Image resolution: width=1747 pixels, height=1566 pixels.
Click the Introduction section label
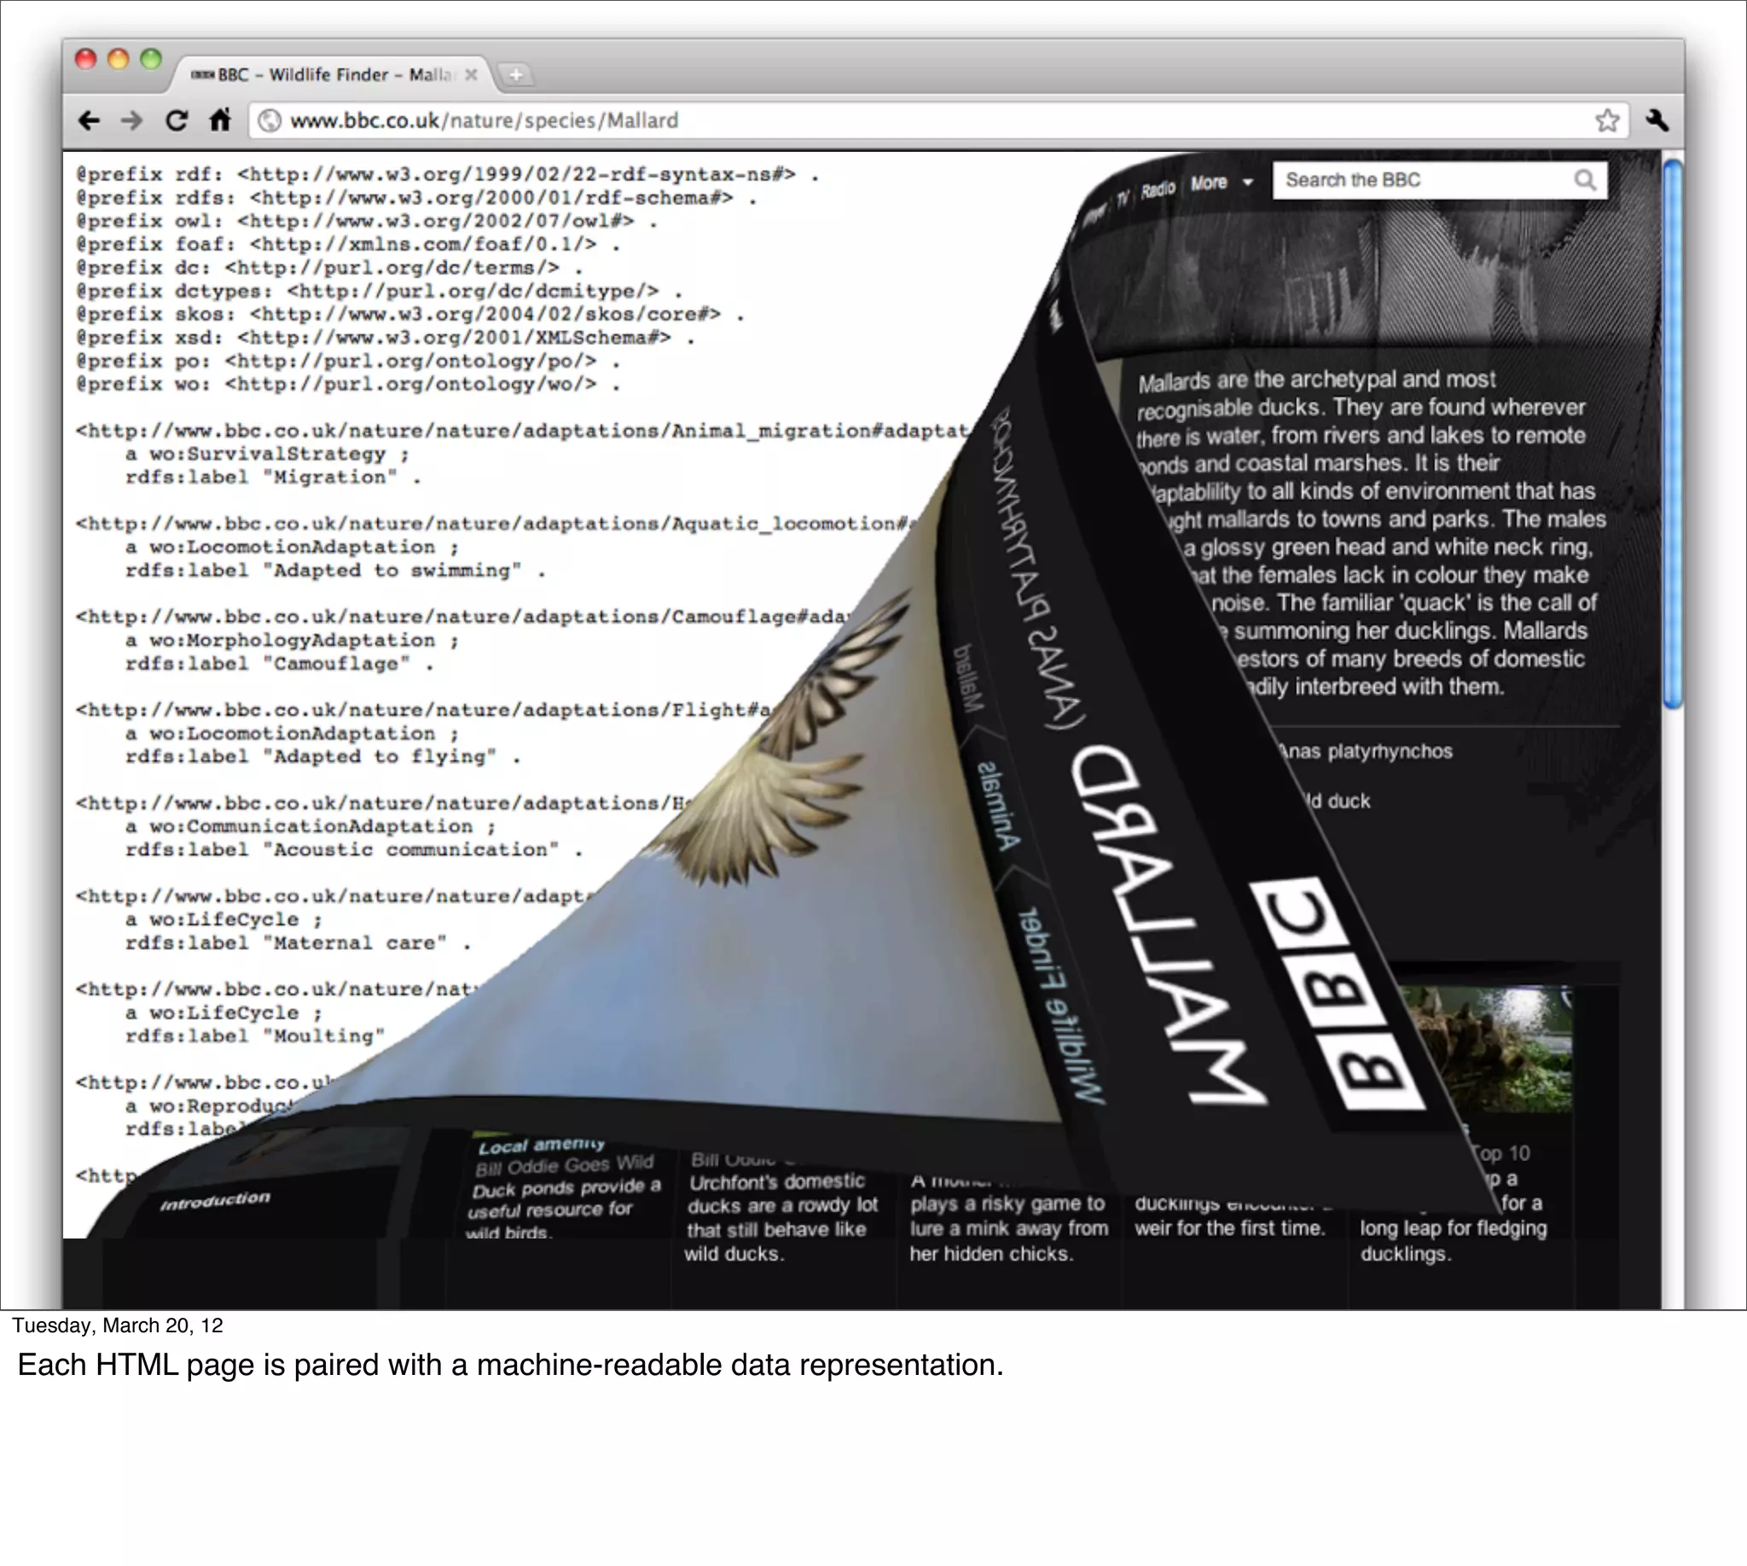(x=215, y=1200)
